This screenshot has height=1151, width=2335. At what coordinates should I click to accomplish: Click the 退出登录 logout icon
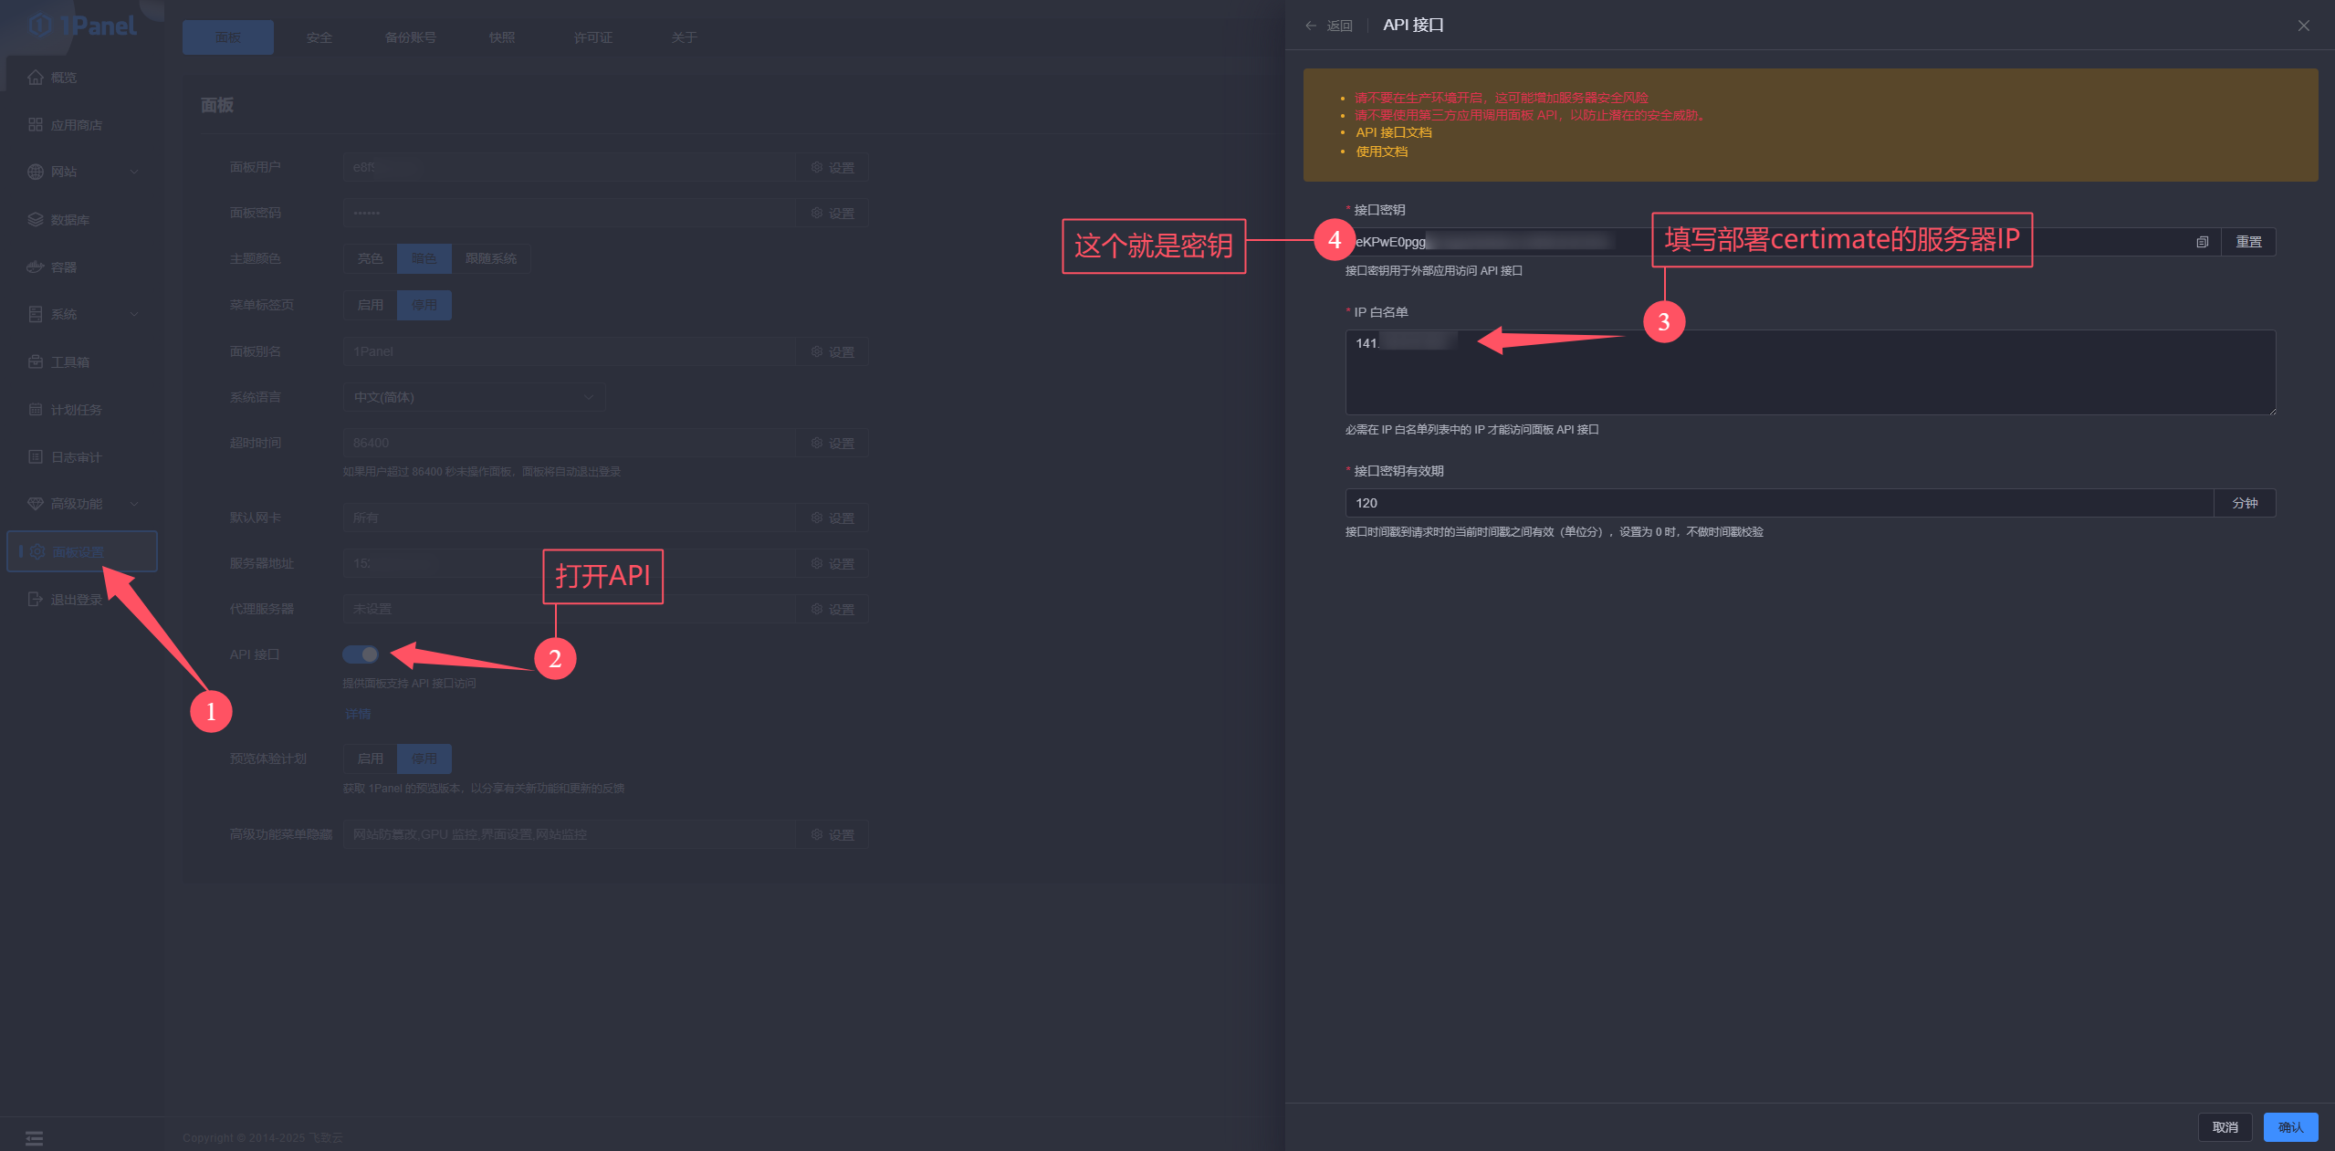pyautogui.click(x=36, y=600)
